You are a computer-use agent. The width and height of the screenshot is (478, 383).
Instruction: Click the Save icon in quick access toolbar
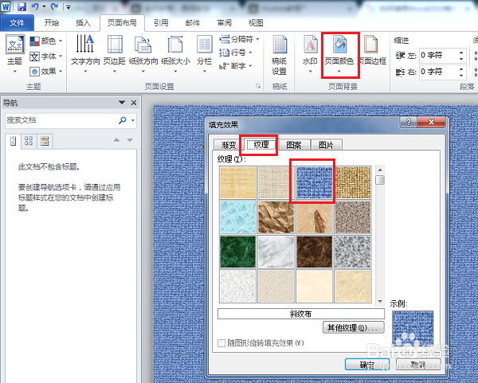pos(22,6)
